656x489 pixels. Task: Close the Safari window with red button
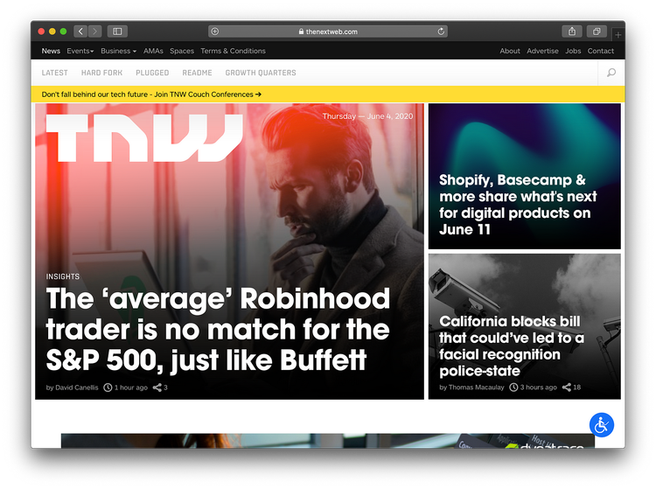[x=41, y=31]
